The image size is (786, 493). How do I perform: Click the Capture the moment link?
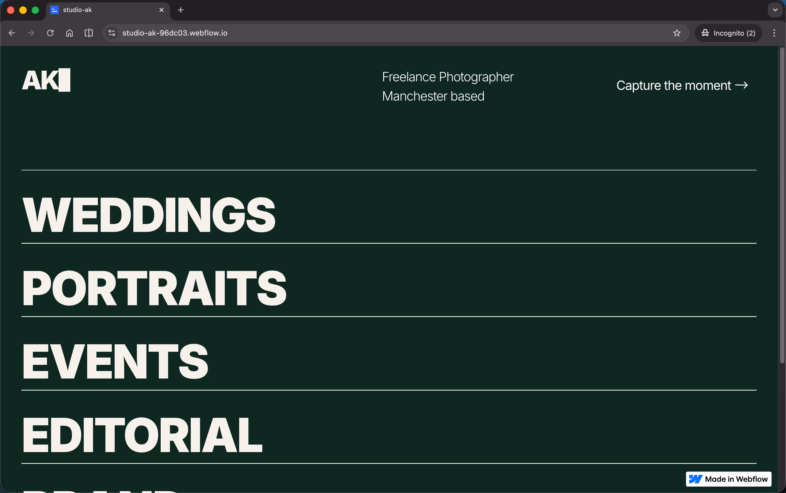tap(682, 85)
